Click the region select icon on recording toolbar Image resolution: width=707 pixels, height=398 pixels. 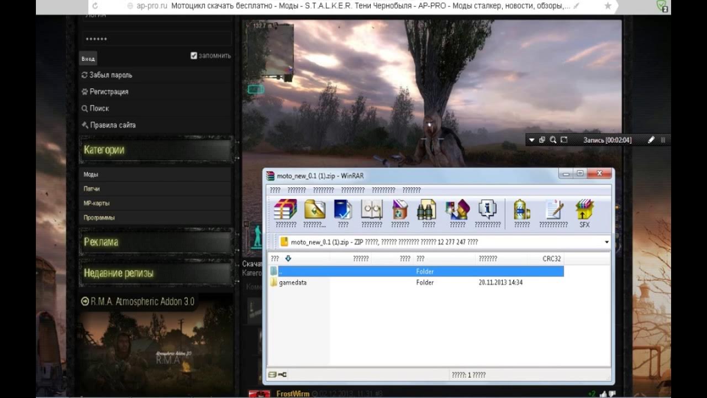[x=564, y=140]
